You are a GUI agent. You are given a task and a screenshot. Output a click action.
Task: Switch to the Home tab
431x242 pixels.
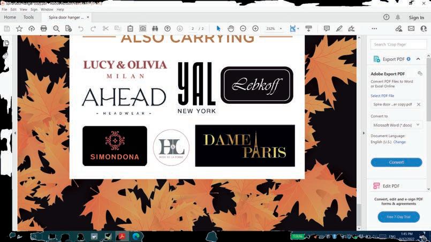point(10,17)
